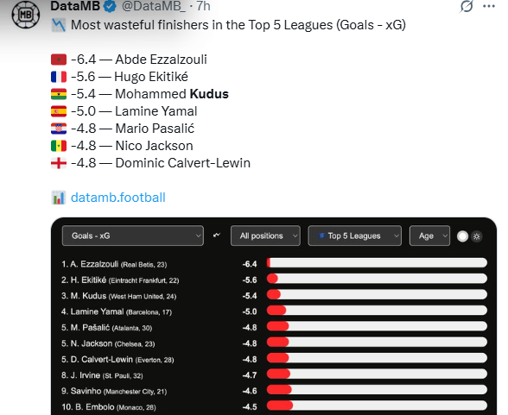The height and width of the screenshot is (415, 508).
Task: Click the sort direction arrow icon
Action: click(217, 236)
